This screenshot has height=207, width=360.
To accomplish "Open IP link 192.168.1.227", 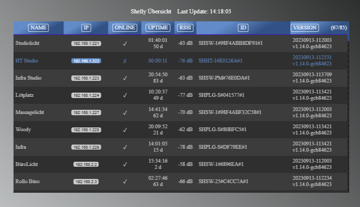I will (x=86, y=113).
